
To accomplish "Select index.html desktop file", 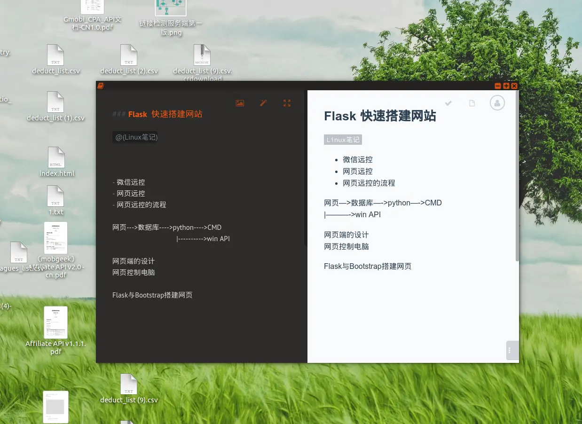I will (x=56, y=162).
